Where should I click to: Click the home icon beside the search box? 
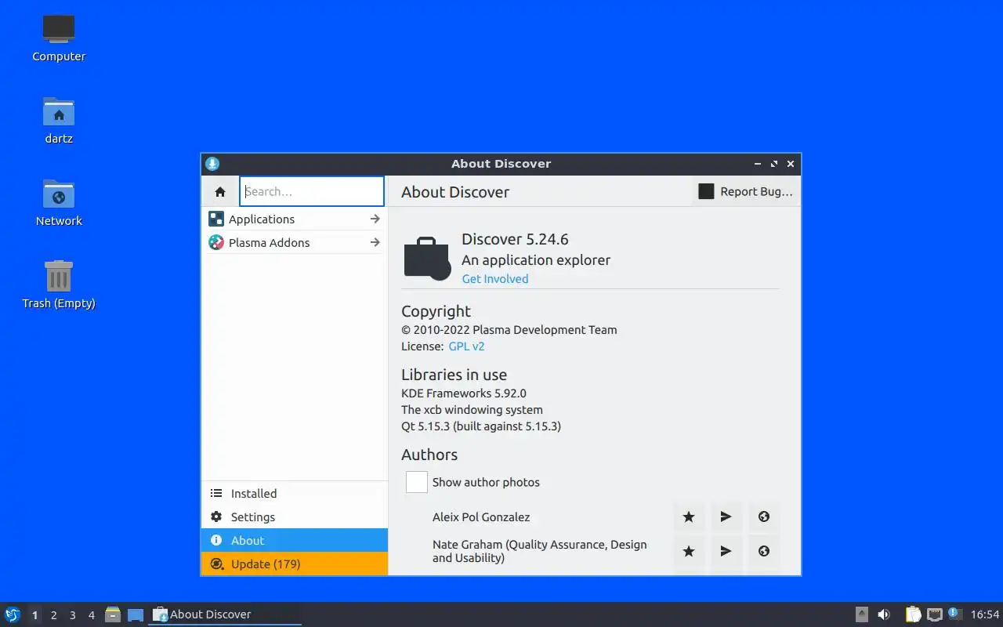pyautogui.click(x=220, y=192)
